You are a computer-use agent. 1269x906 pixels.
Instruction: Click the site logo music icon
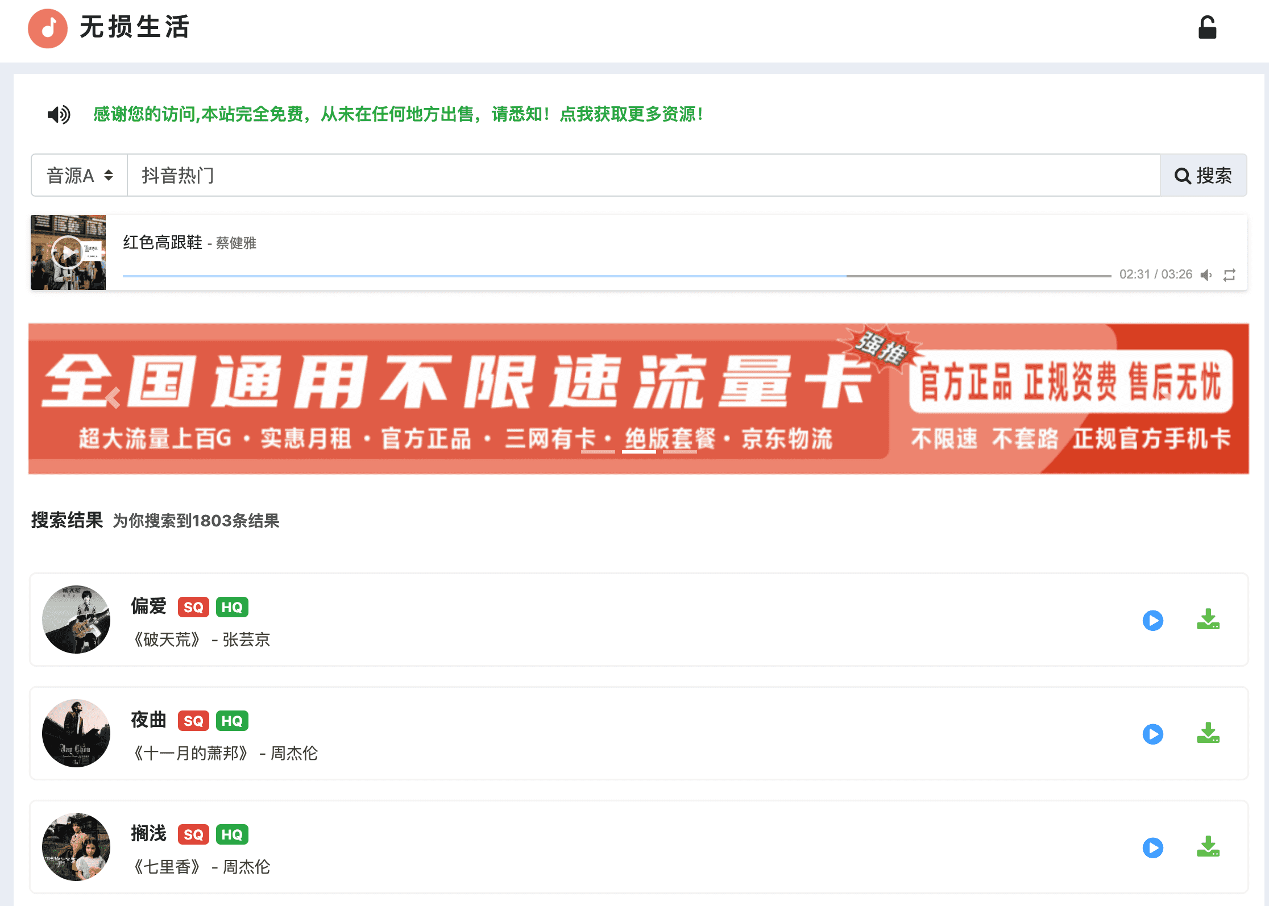(48, 28)
